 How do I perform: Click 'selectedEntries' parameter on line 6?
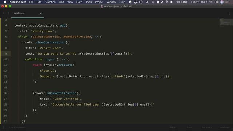click(46, 37)
